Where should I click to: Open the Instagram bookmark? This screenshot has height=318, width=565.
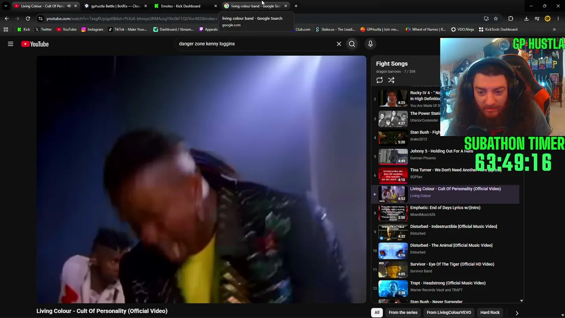(x=92, y=30)
